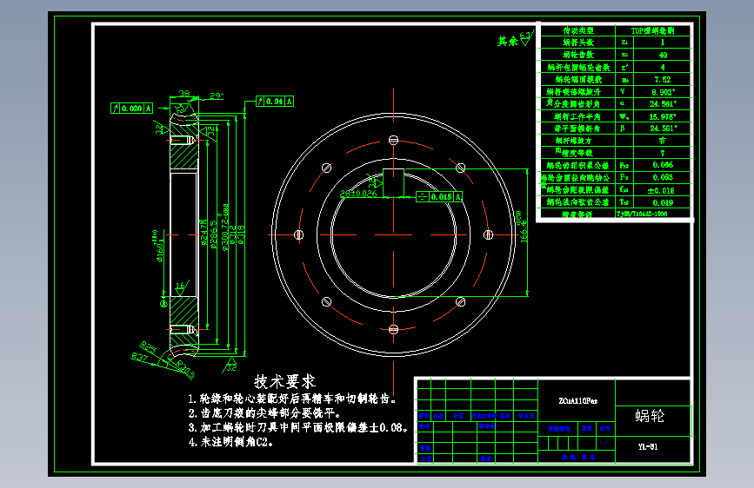Select technical requirement line 1
The image size is (754, 488).
(292, 399)
